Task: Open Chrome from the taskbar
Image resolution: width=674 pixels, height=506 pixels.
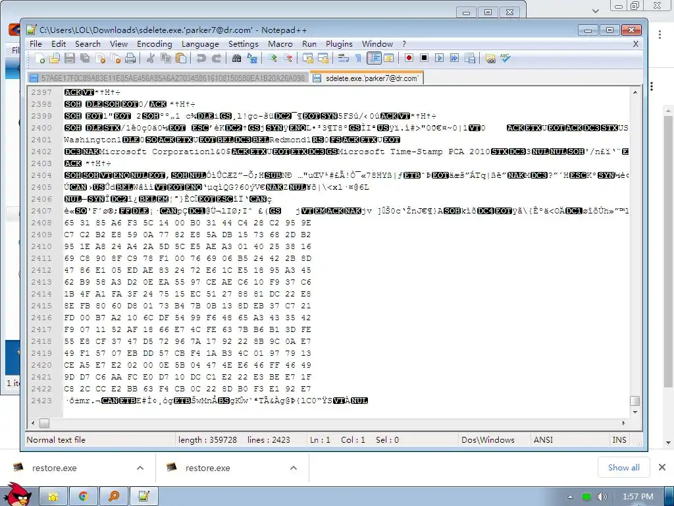Action: [x=84, y=497]
